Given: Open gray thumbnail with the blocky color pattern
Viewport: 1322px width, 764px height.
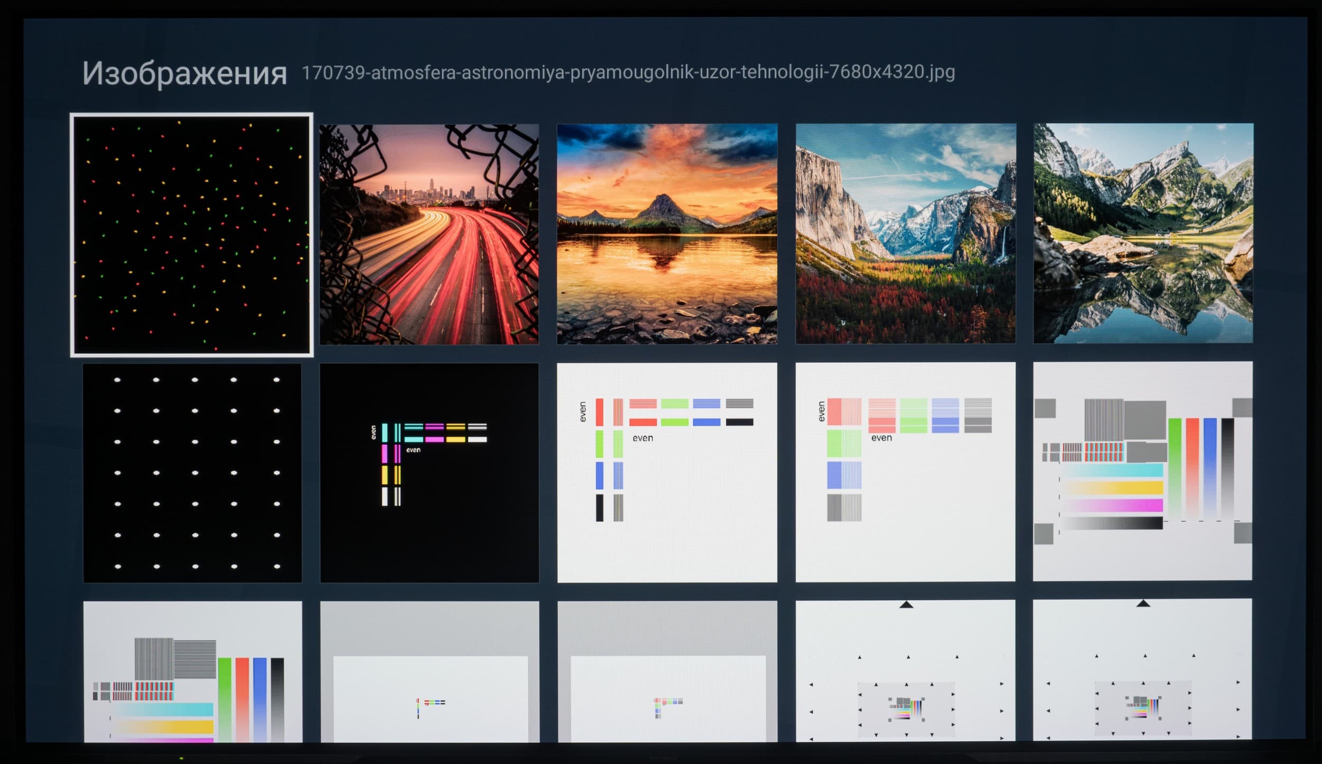Looking at the screenshot, I should (667, 671).
